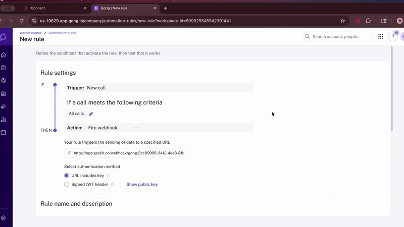404x227 pixels.
Task: Select Signed JWT header authentication
Action: 67,185
